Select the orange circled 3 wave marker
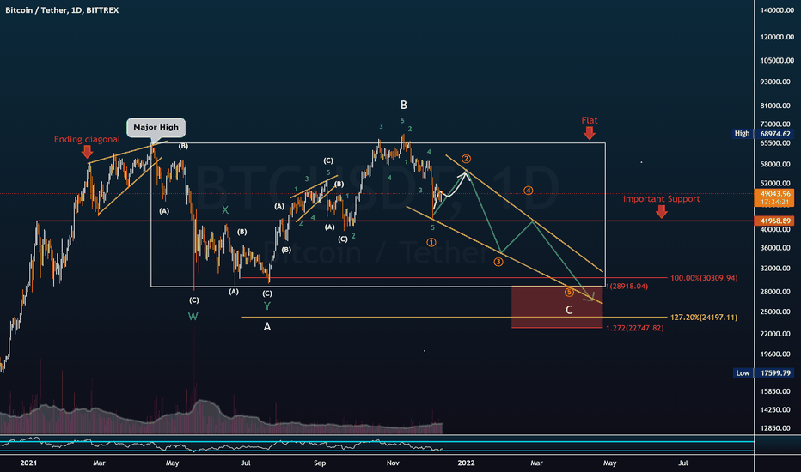This screenshot has width=801, height=472. (x=498, y=262)
